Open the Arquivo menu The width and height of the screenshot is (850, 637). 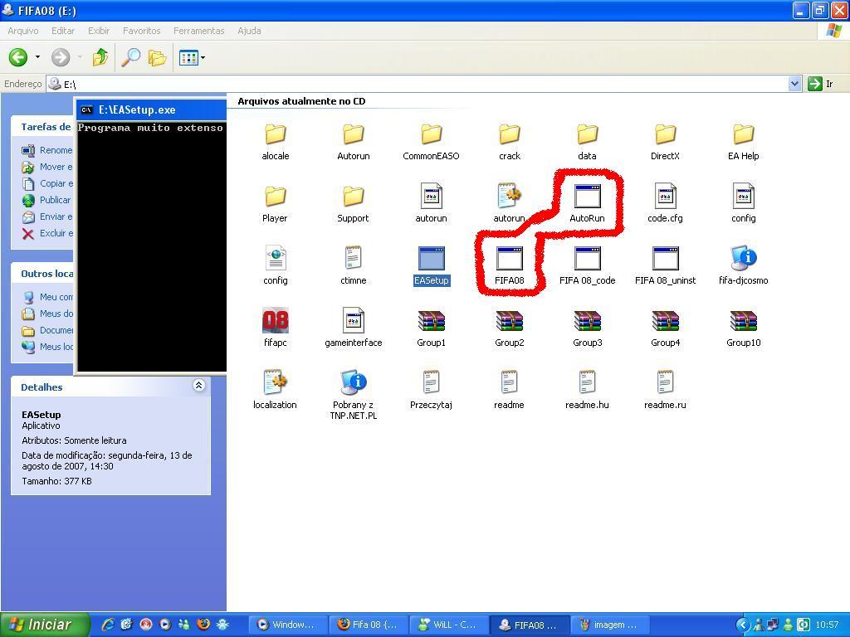(x=23, y=31)
